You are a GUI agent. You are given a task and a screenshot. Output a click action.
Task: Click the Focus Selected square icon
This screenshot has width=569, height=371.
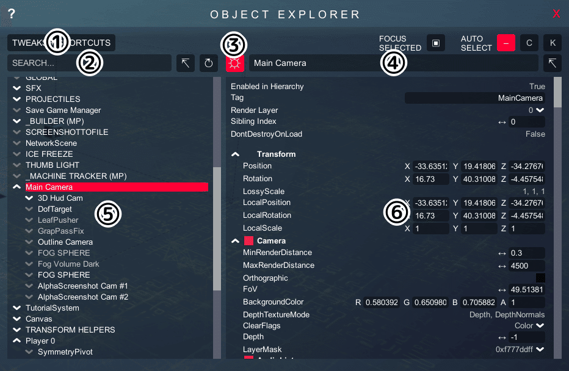[436, 43]
